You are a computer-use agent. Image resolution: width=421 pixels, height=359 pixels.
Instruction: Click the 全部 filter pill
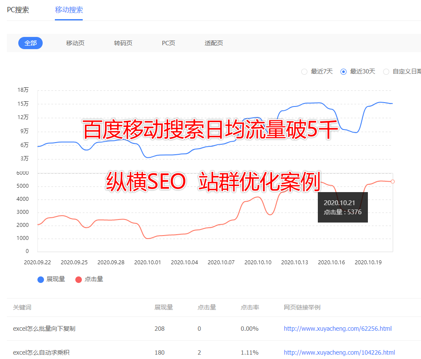30,43
